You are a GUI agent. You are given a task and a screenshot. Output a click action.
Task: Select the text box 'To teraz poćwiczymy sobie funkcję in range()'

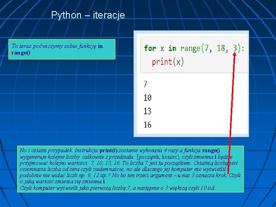(62, 49)
